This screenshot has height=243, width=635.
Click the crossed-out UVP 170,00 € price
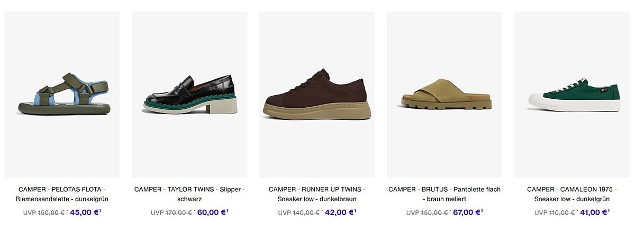171,213
